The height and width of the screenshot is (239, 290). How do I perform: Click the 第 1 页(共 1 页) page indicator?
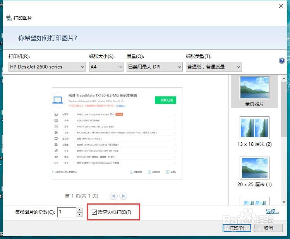[82, 196]
